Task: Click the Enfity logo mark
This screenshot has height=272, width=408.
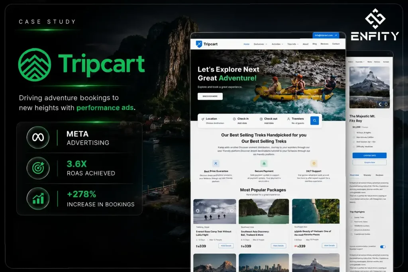Action: (x=375, y=18)
